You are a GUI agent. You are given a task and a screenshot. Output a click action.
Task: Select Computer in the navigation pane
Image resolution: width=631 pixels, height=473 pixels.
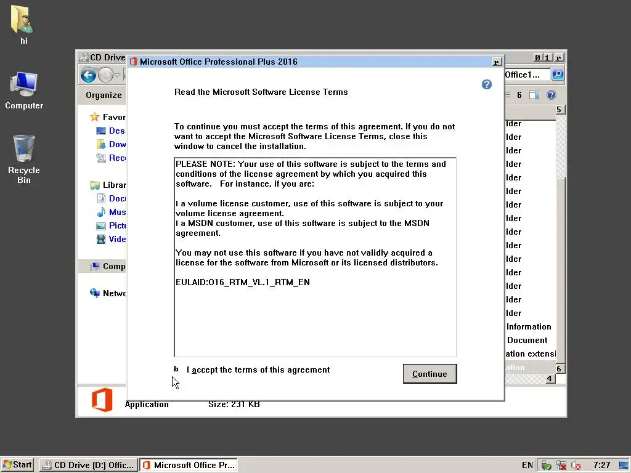click(x=107, y=266)
